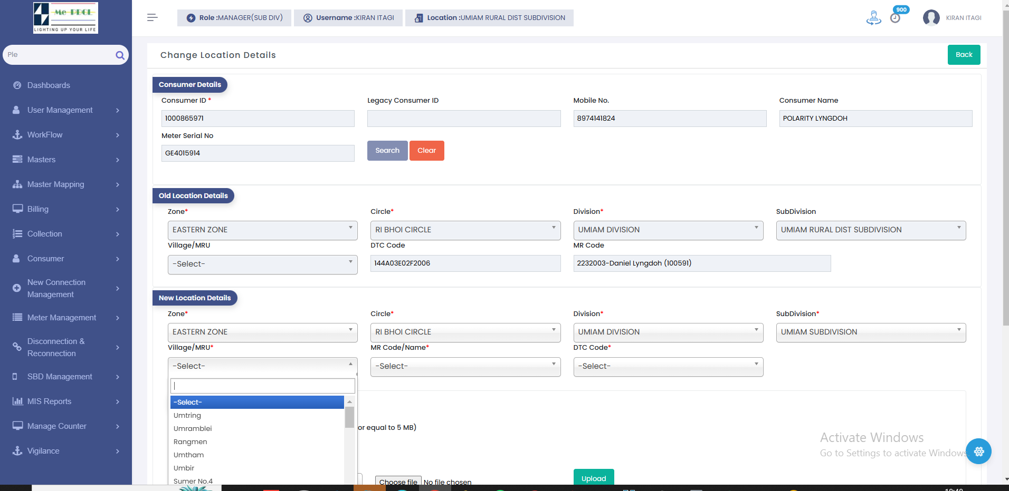Open New Location Zone dropdown
The height and width of the screenshot is (491, 1009).
(x=262, y=332)
